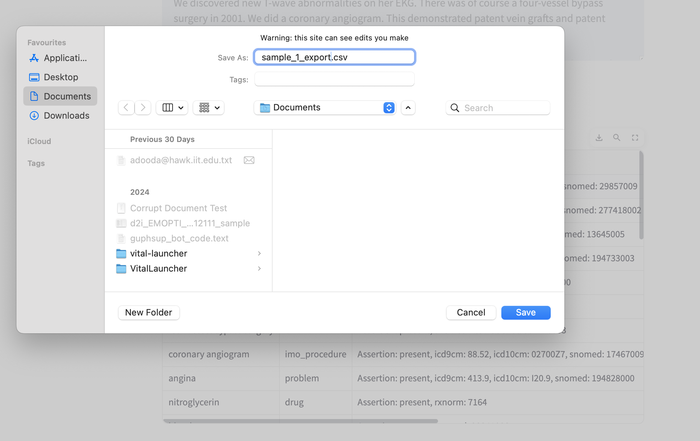The height and width of the screenshot is (441, 700).
Task: Click the download icon above the table
Action: [x=599, y=138]
